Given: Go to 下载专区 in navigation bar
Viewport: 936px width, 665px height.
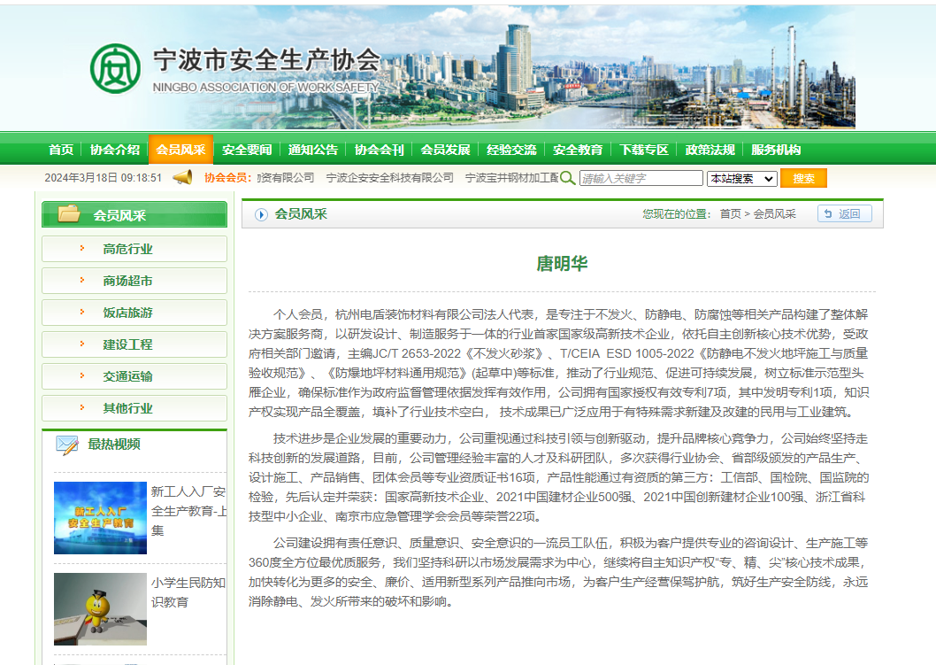Looking at the screenshot, I should pos(643,150).
